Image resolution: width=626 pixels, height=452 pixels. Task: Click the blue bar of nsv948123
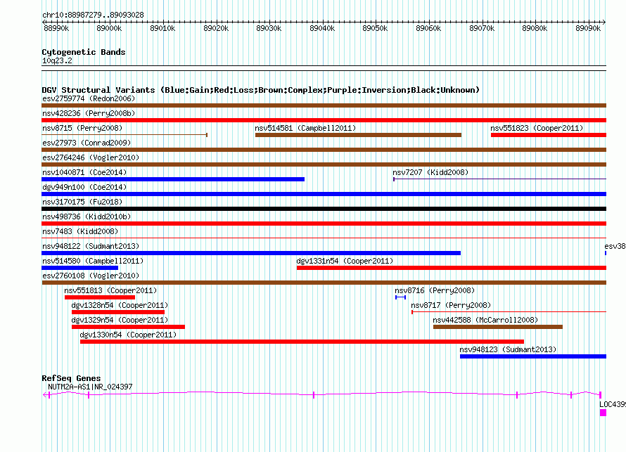click(x=533, y=356)
